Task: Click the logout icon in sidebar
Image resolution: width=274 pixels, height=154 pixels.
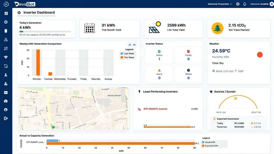Action: (x=6, y=118)
